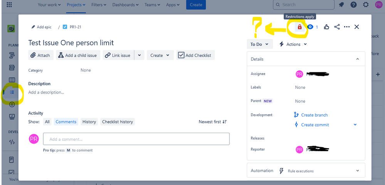The width and height of the screenshot is (385, 185).
Task: Expand the arrow next to Link issue
Action: click(x=139, y=55)
